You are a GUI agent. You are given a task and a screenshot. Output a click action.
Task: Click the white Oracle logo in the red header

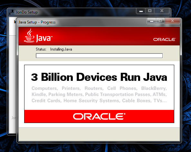164,40
